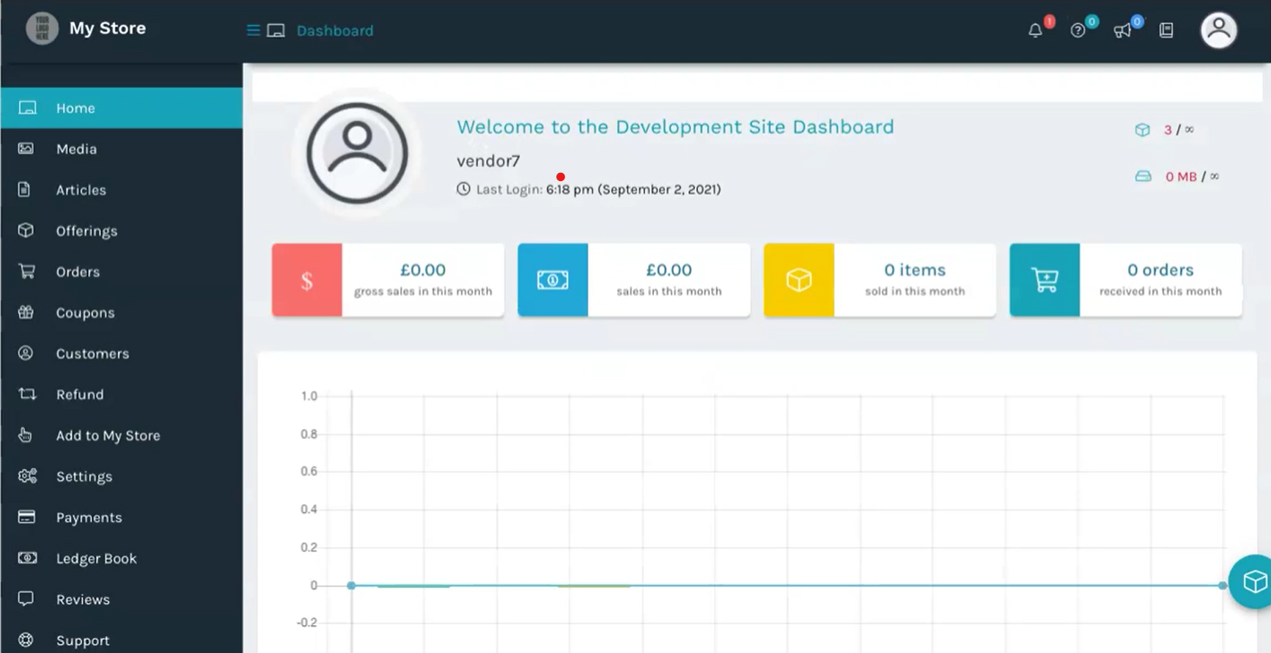
Task: Open the announcements megaphone icon
Action: pos(1121,31)
